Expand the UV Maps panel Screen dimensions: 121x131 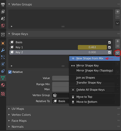(x=9, y=109)
